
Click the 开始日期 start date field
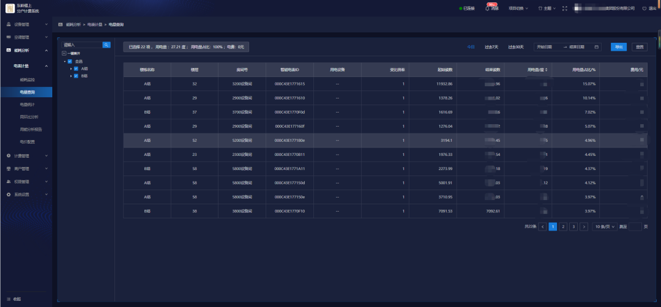[545, 47]
